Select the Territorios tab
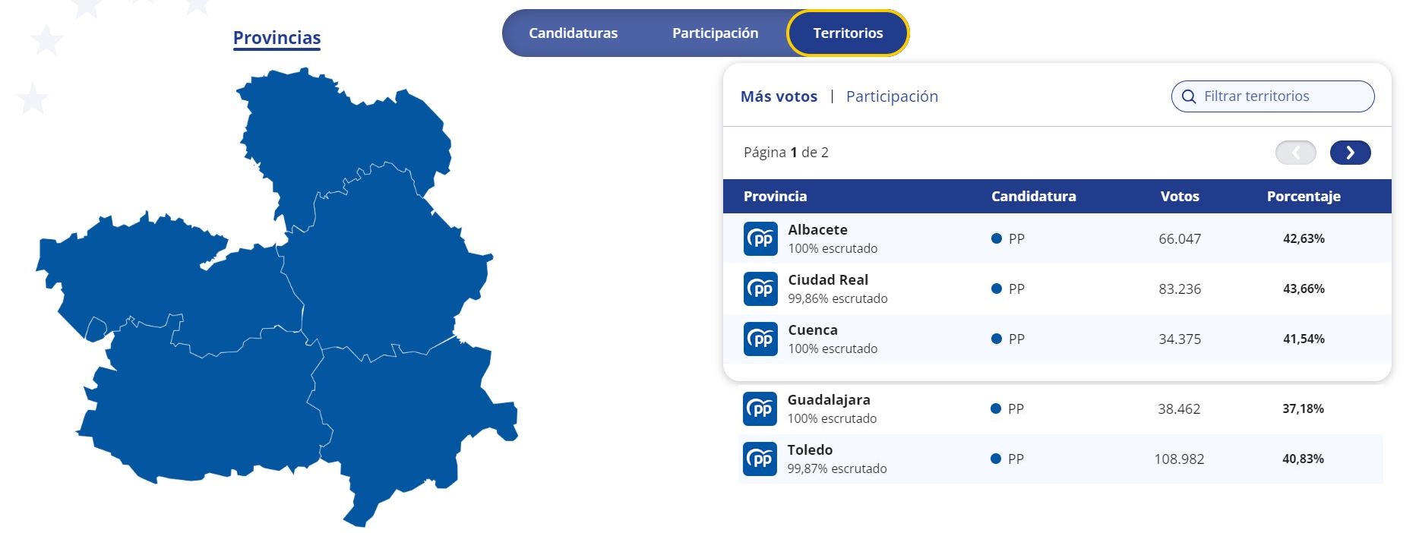The height and width of the screenshot is (533, 1419). [848, 33]
